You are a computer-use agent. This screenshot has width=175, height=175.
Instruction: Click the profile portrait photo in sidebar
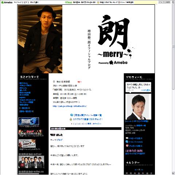click(x=138, y=106)
